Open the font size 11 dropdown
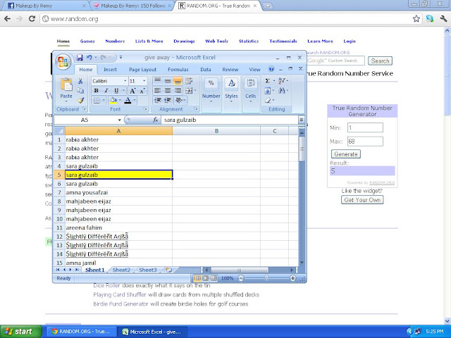Screen dimensions: 451x338 (144, 81)
